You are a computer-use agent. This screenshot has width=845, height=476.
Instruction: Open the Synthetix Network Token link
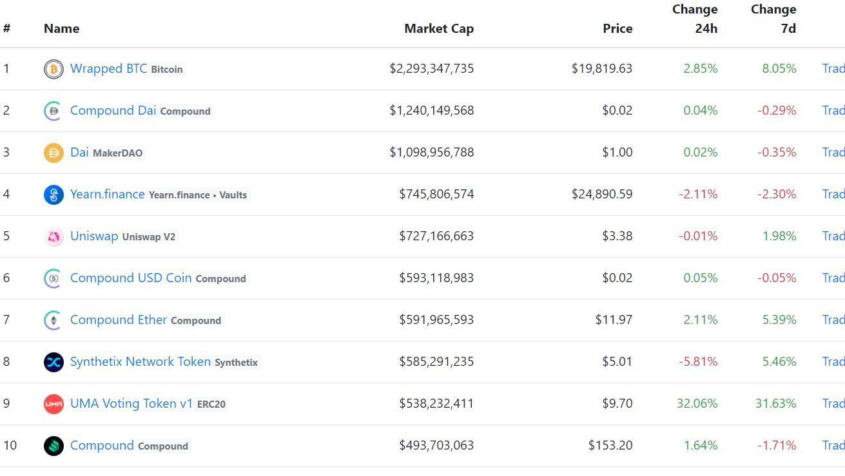pyautogui.click(x=140, y=361)
